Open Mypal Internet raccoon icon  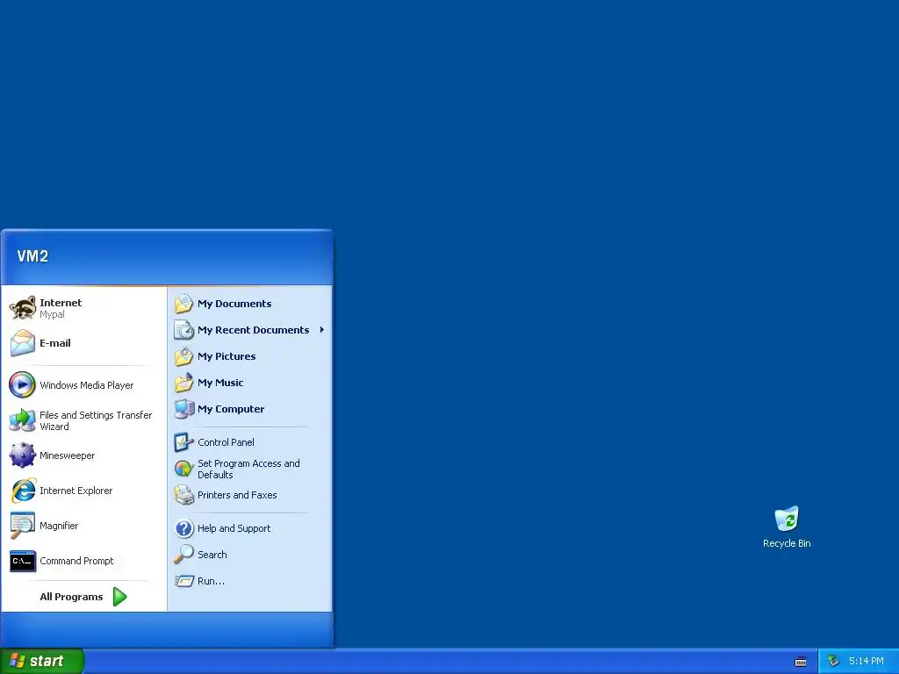coord(22,308)
